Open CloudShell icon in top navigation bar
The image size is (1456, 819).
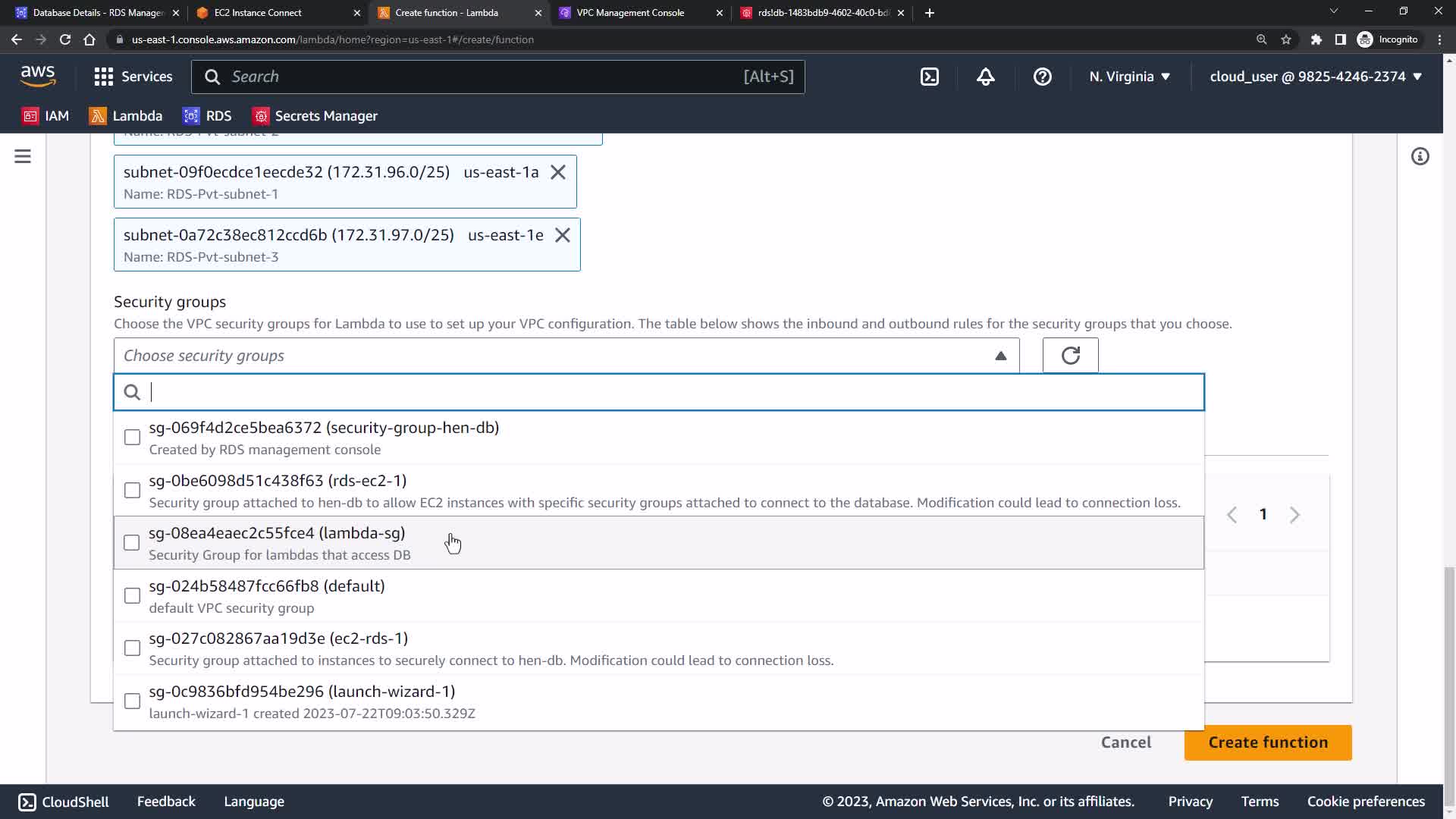929,77
